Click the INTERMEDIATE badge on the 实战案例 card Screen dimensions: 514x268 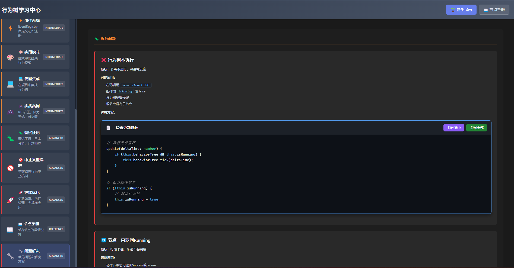click(54, 111)
